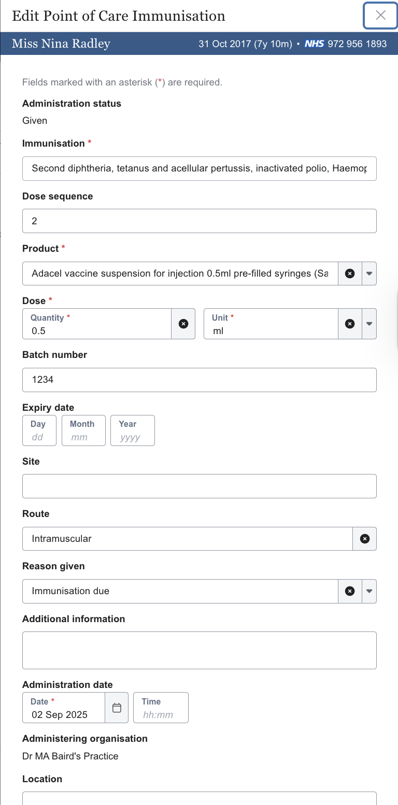Click the Immunisation text field
Screen dimensions: 398x805
click(199, 168)
